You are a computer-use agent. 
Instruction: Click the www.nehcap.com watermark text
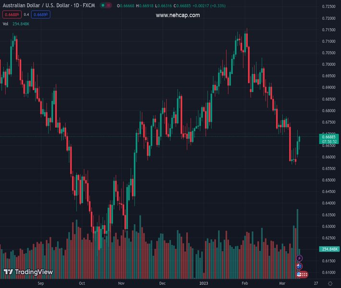(x=178, y=15)
